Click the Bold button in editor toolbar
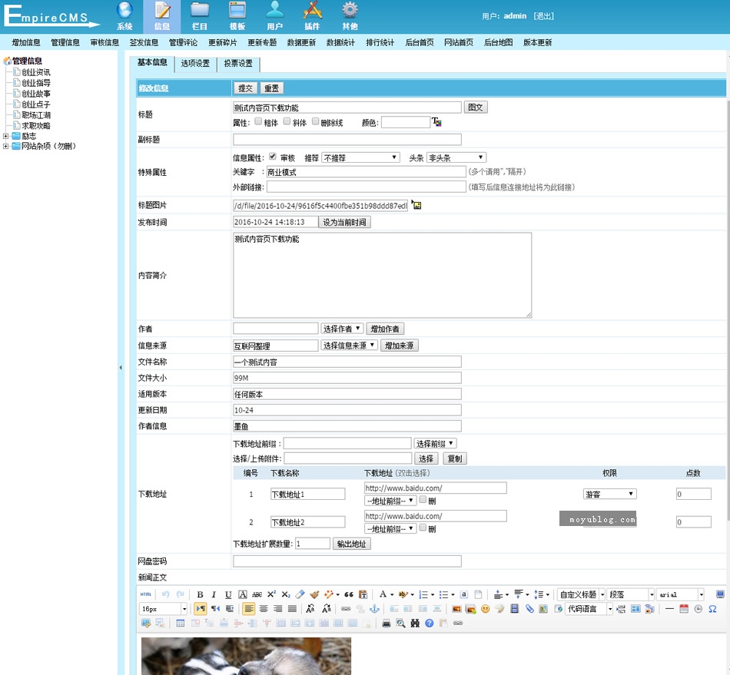730x675 pixels. (x=201, y=594)
